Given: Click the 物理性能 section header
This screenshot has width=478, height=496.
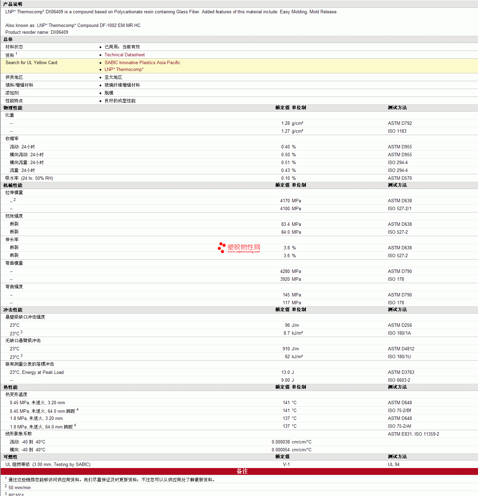Looking at the screenshot, I should pyautogui.click(x=13, y=108).
